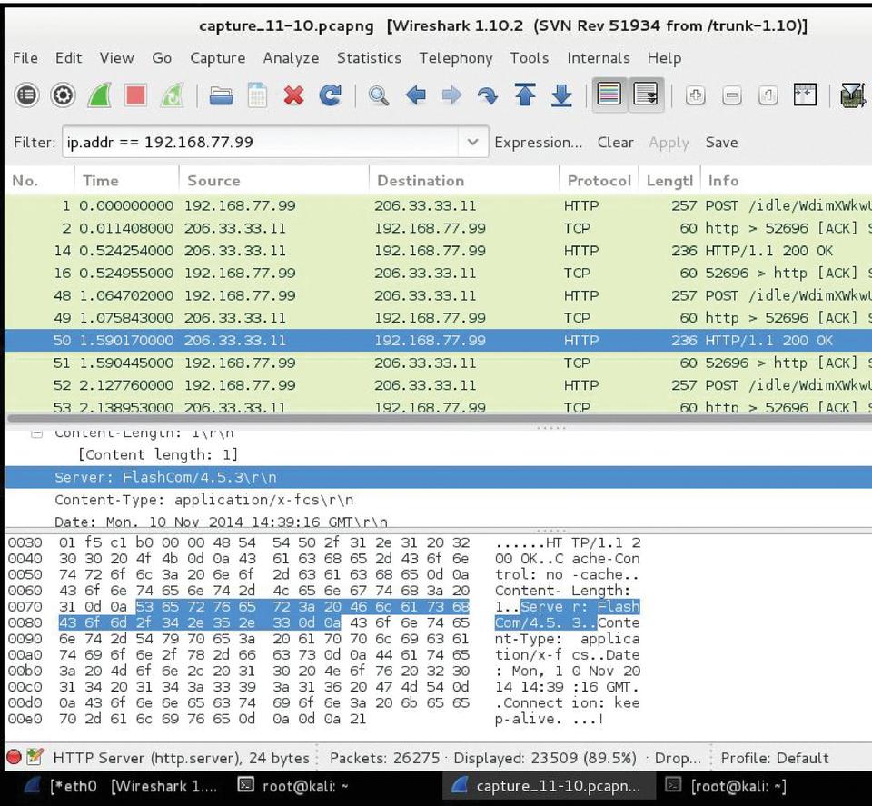The image size is (872, 806).
Task: Clear the display filter
Action: 615,143
